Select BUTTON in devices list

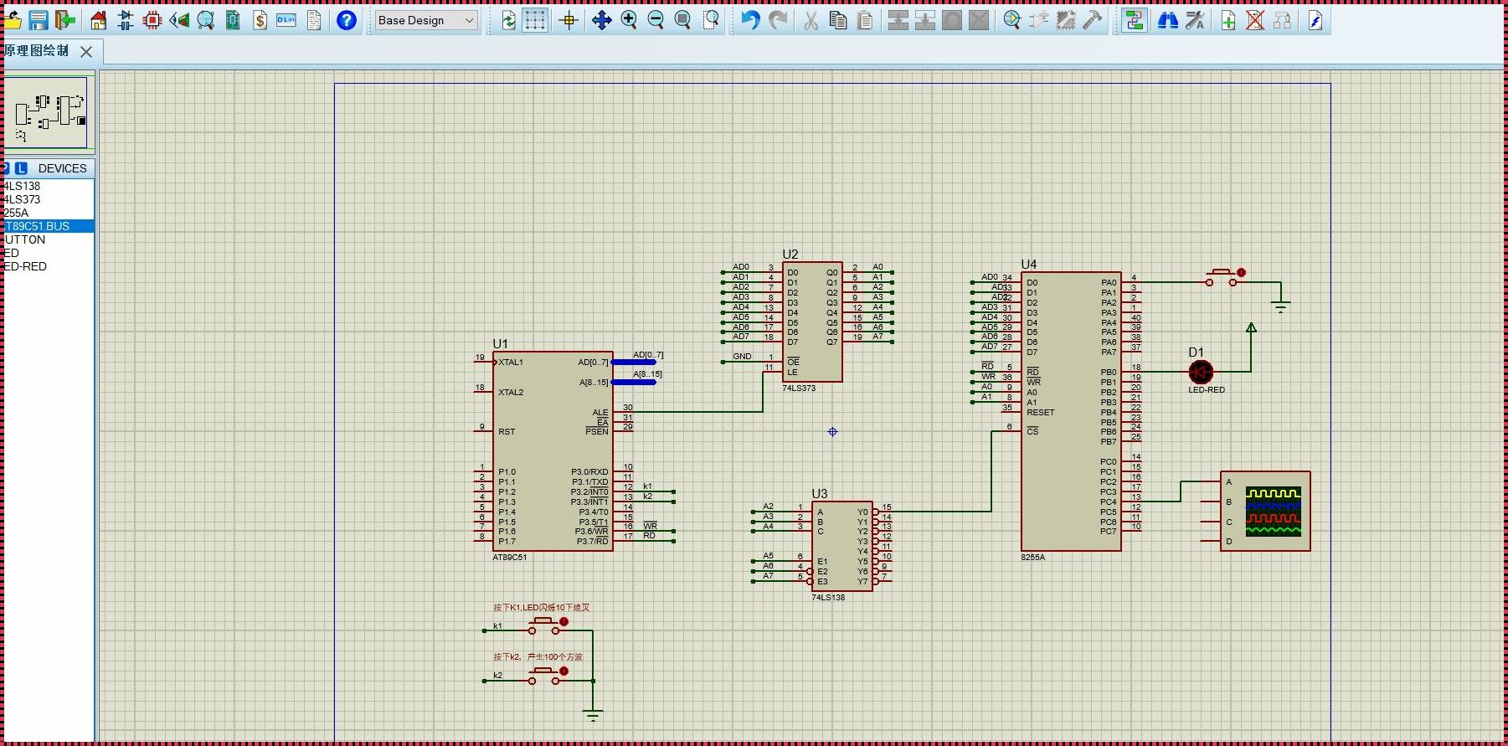point(49,239)
